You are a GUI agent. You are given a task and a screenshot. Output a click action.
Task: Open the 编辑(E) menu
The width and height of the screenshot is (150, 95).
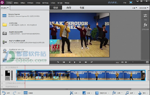tap(16, 3)
